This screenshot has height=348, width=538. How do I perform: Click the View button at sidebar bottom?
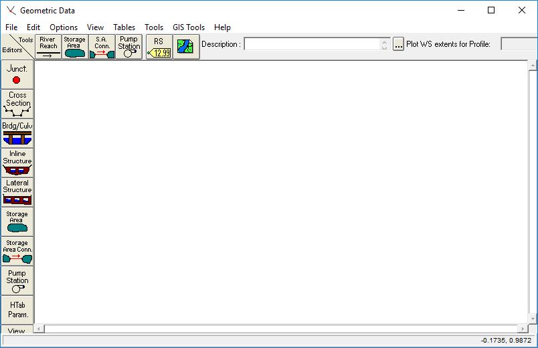pyautogui.click(x=17, y=330)
